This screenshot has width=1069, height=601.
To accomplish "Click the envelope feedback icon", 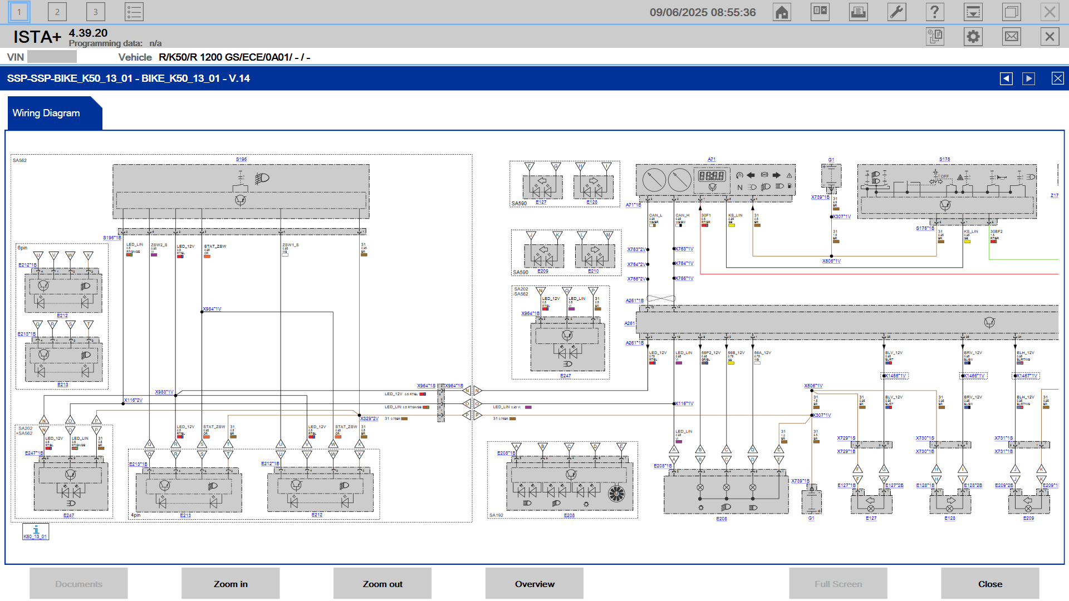I will (x=1011, y=37).
